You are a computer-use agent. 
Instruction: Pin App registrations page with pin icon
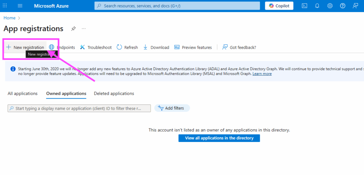pyautogui.click(x=73, y=29)
